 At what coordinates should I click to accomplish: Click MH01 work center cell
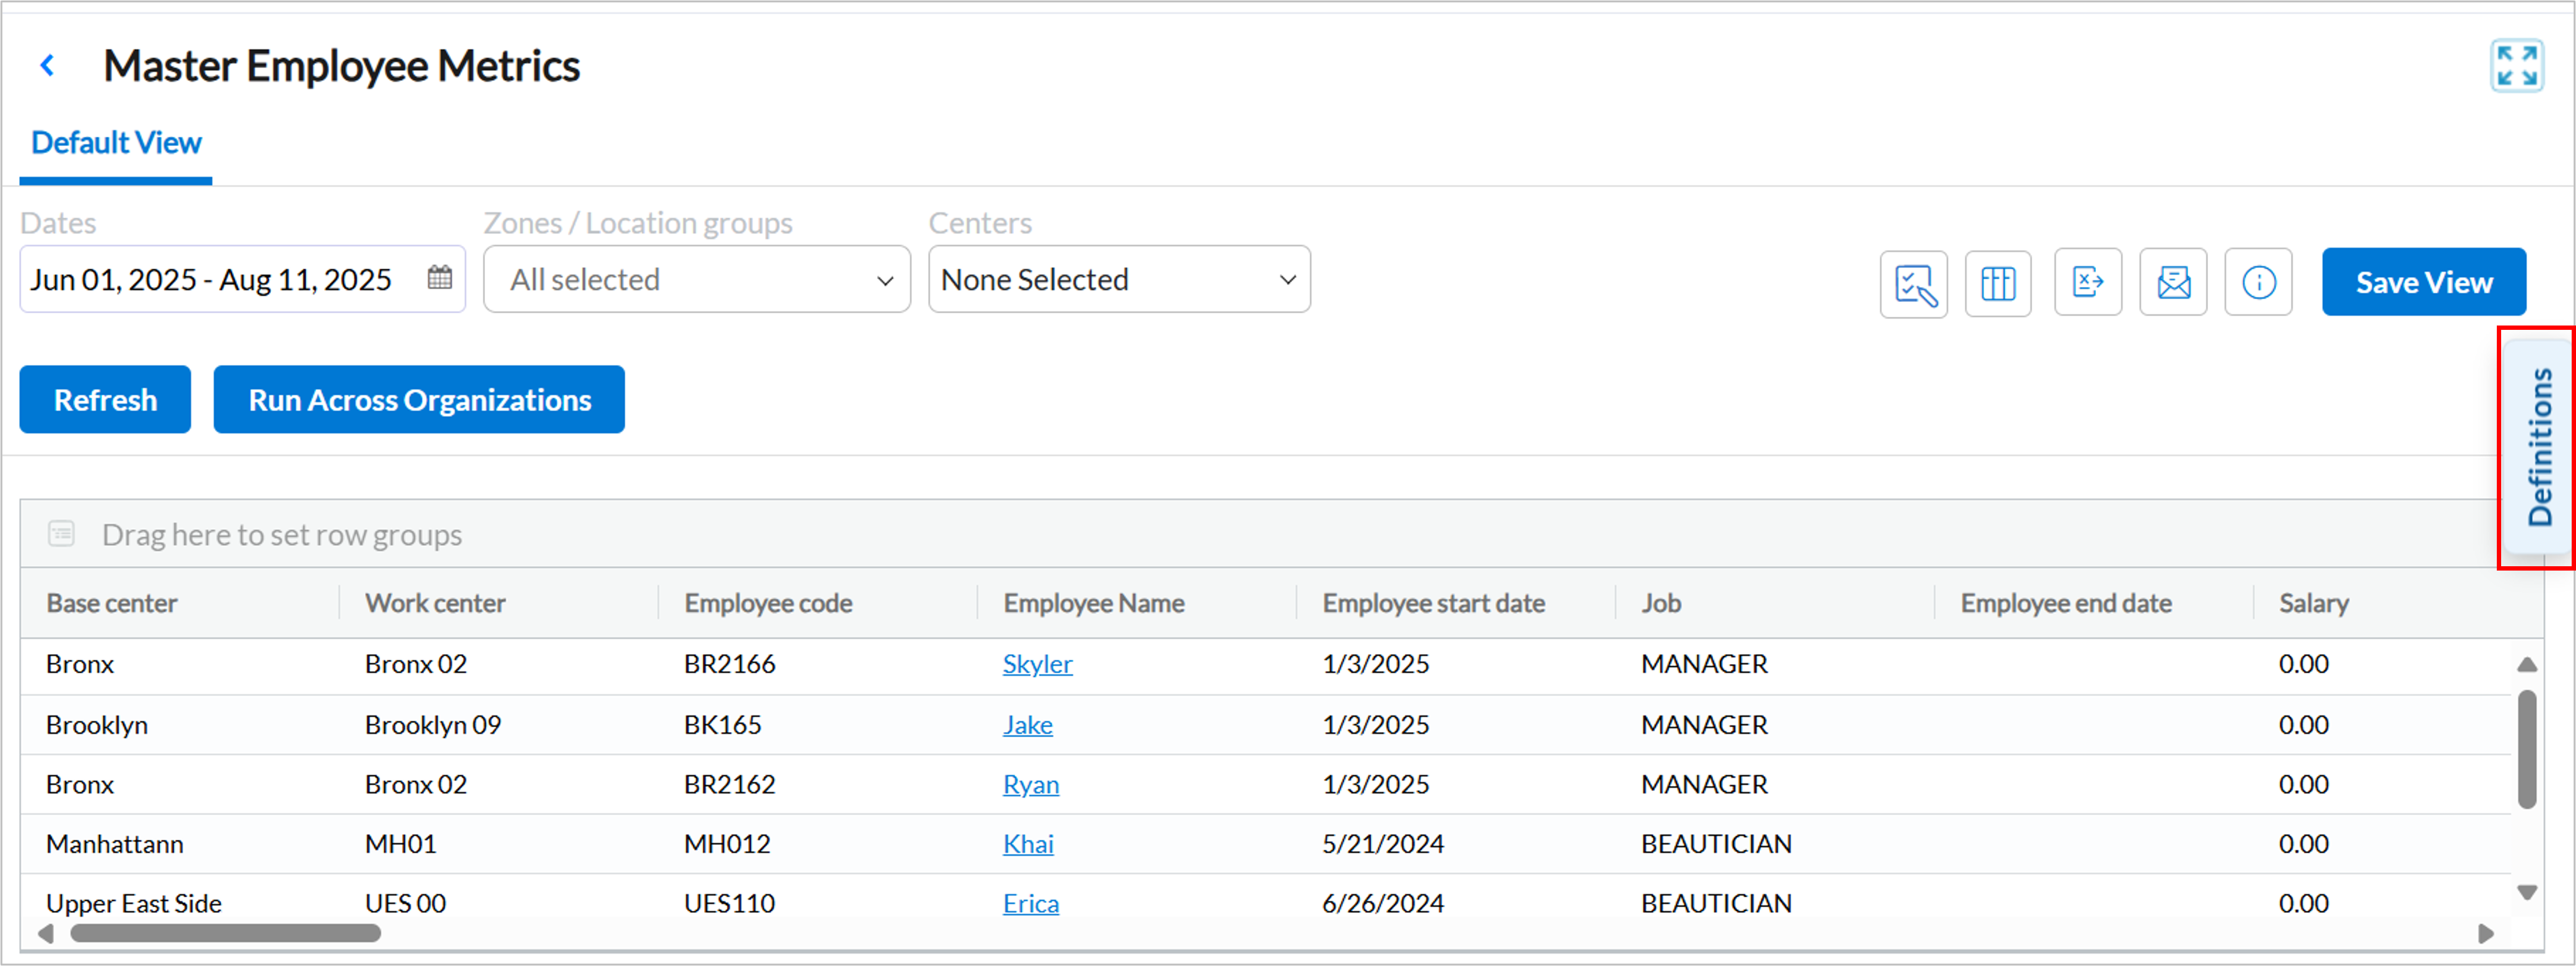[401, 844]
